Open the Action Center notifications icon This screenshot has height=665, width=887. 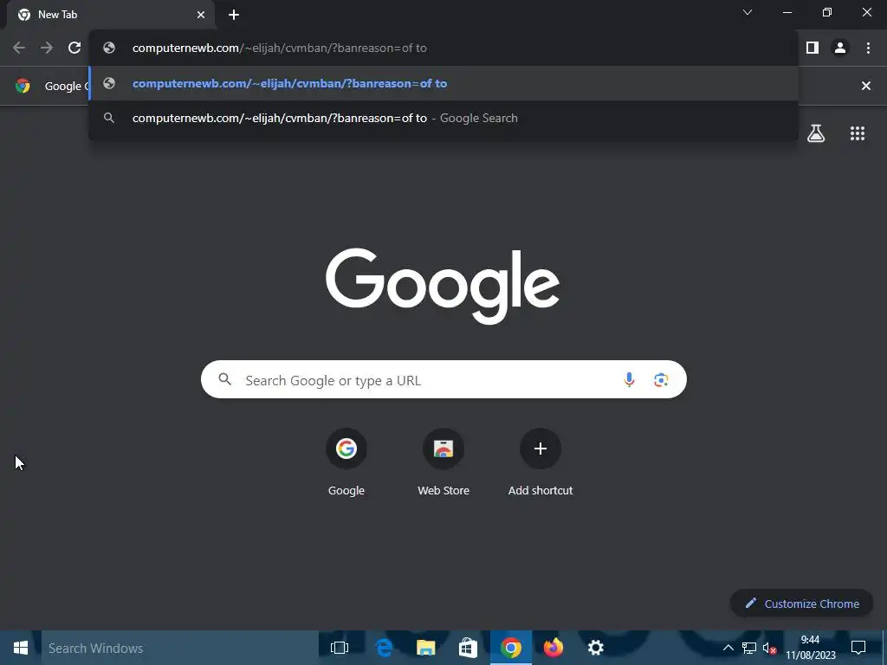[858, 648]
